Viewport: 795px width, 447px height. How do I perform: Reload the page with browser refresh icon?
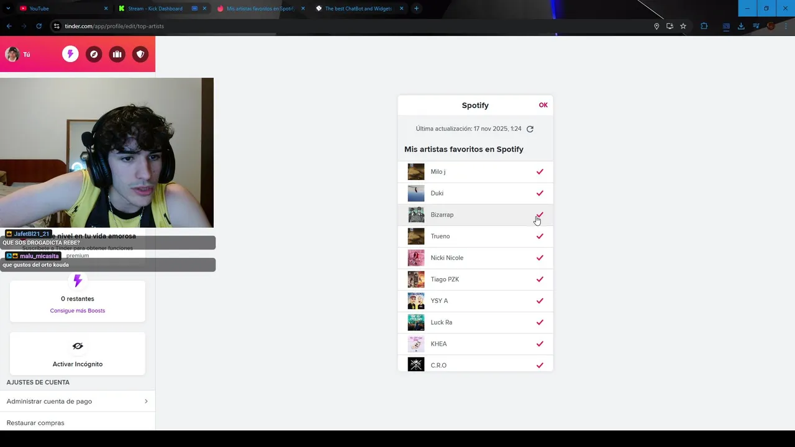[39, 26]
